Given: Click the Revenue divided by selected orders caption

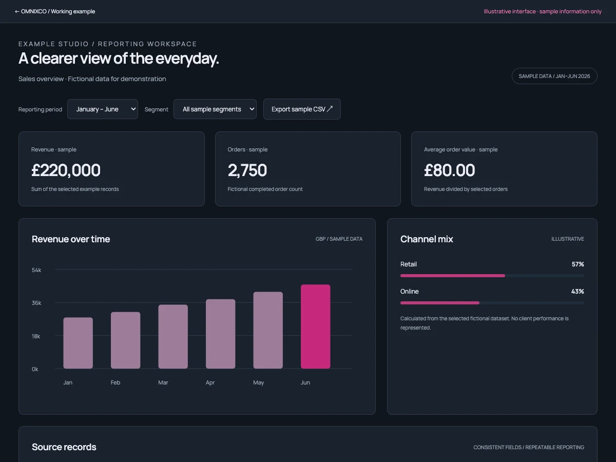Looking at the screenshot, I should [466, 189].
